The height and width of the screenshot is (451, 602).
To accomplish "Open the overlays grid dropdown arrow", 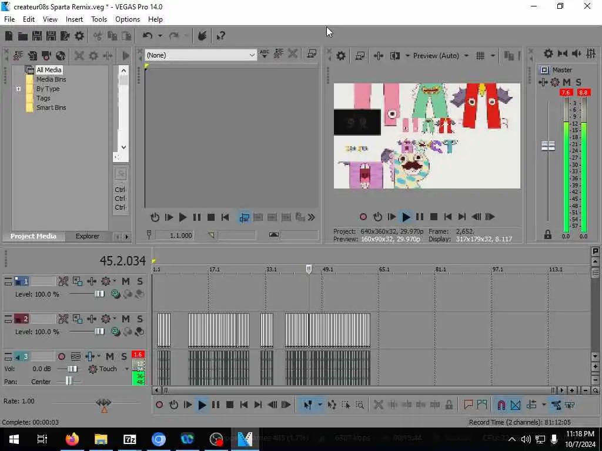I will (x=493, y=56).
